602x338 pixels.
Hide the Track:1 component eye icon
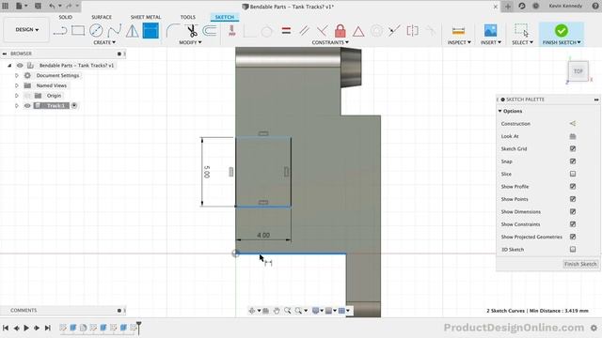[x=27, y=106]
